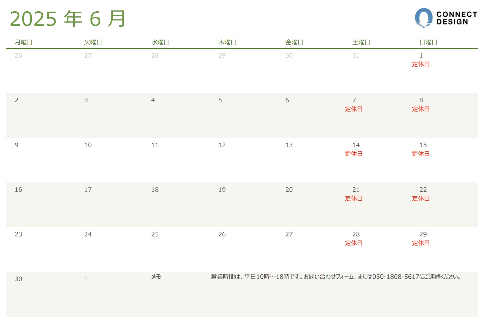Screen dimensions: 484x326
Task: Click date 20 on the calendar
Action: point(289,189)
